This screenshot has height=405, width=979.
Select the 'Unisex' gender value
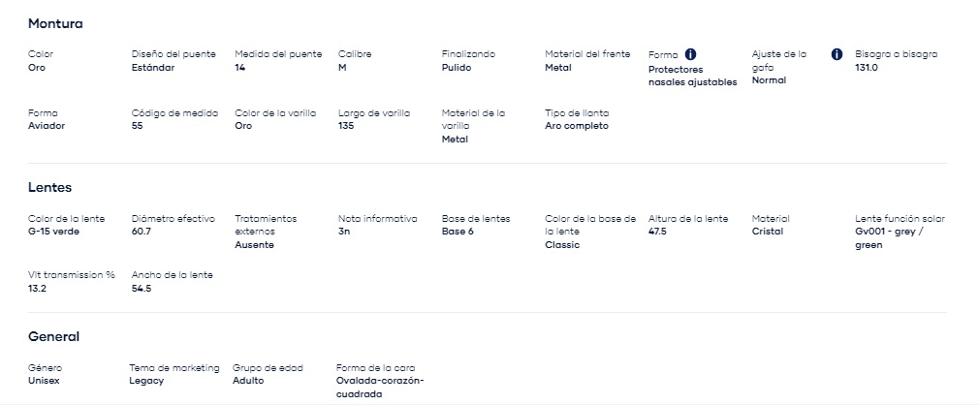(x=44, y=380)
